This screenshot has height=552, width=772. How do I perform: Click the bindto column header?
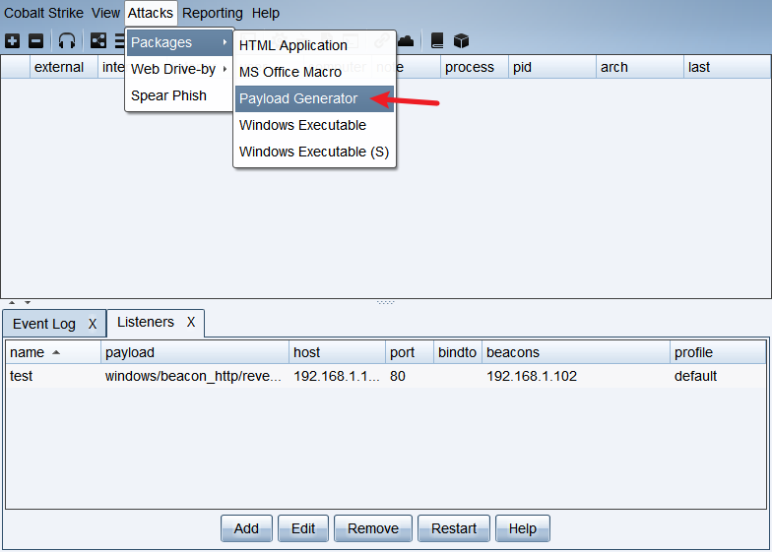(458, 352)
